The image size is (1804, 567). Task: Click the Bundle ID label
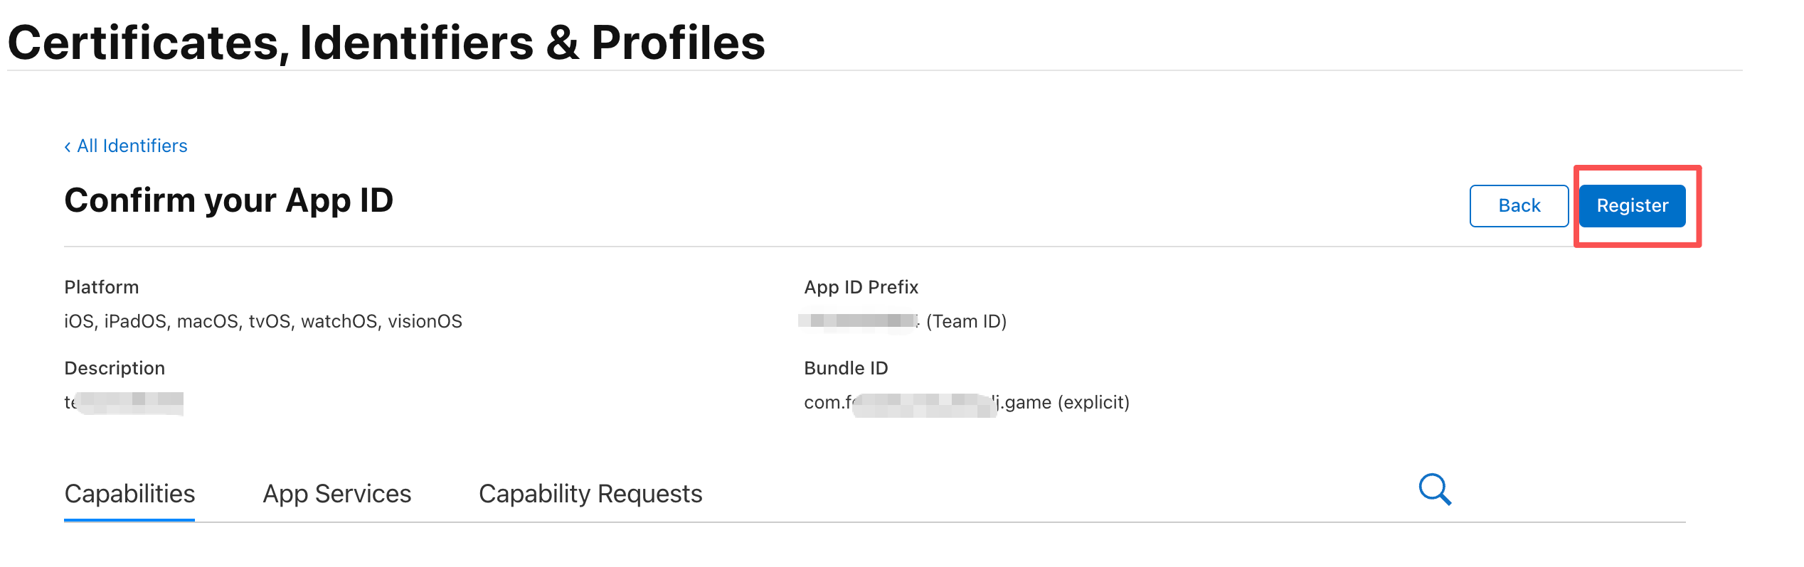click(x=846, y=368)
